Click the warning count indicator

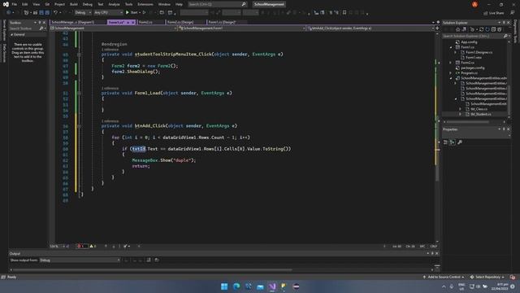tap(93, 246)
